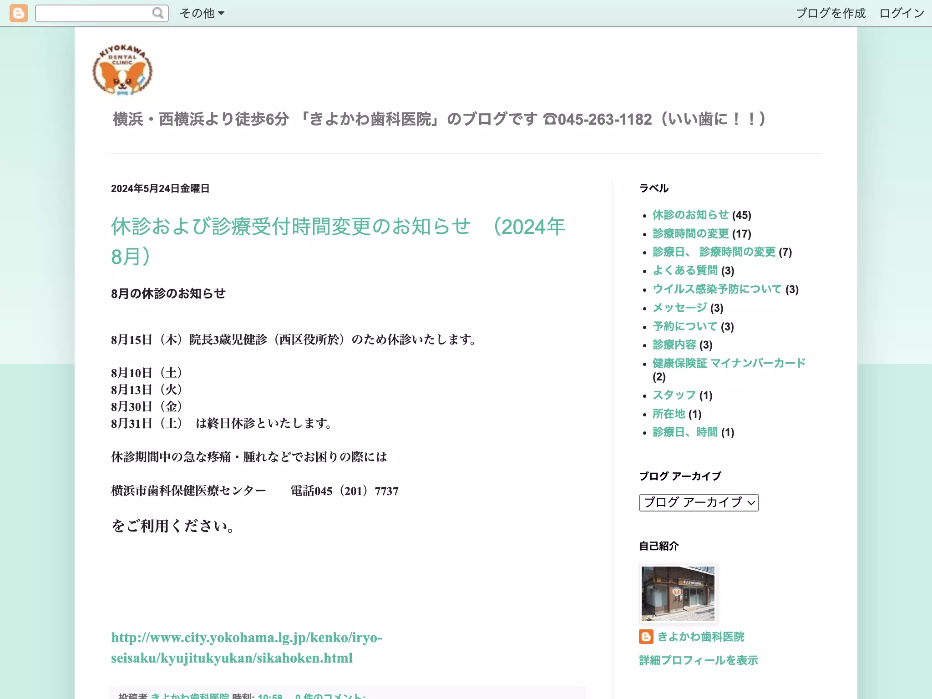Select the ウイルス感染予防について label

[717, 289]
